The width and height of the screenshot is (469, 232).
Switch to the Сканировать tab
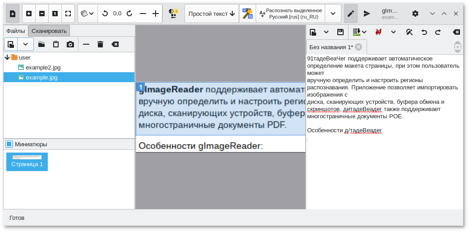[49, 31]
